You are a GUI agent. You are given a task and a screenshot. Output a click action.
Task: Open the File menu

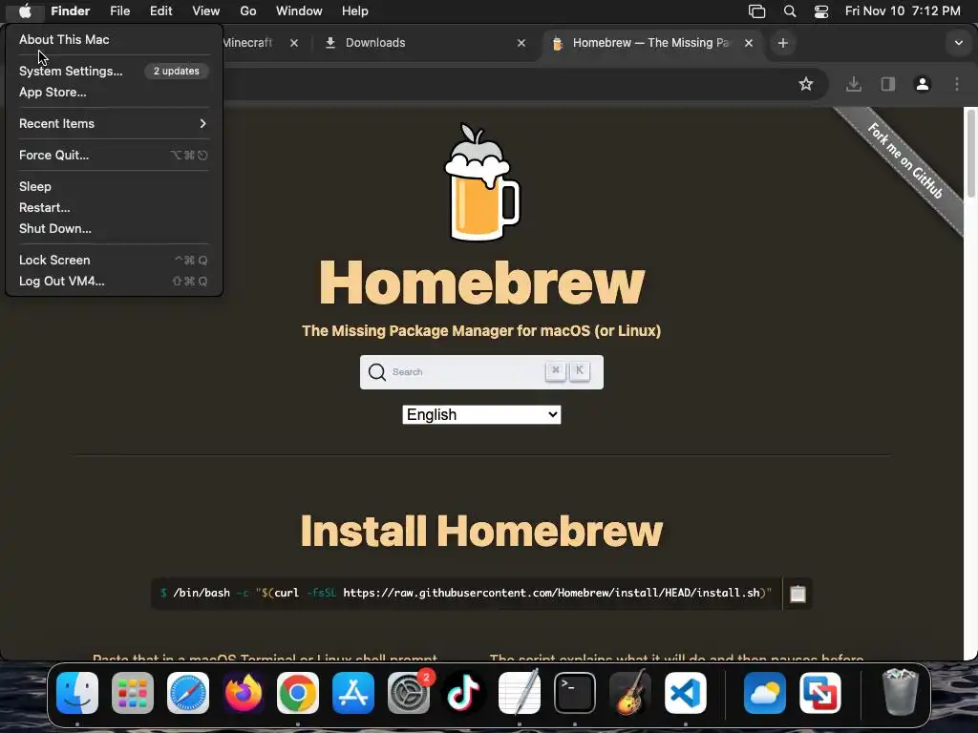point(119,10)
